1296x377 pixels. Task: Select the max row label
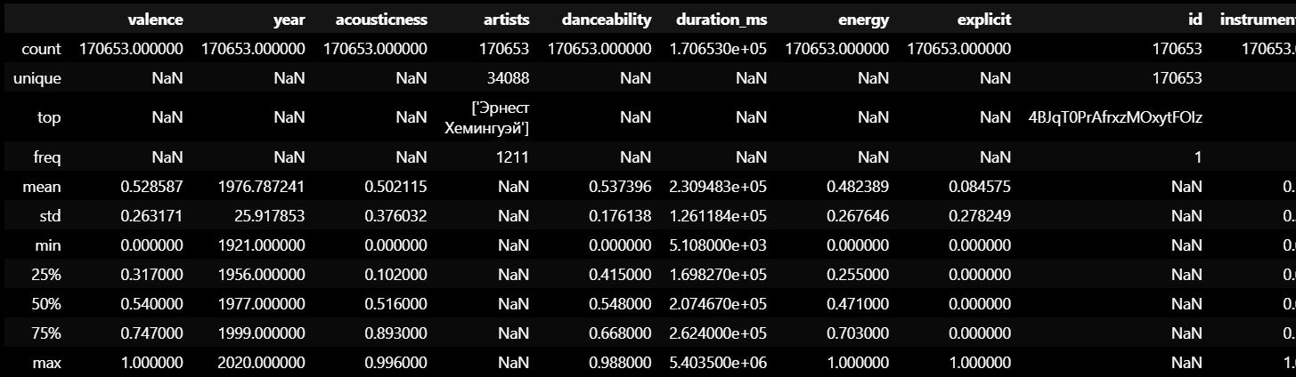47,363
